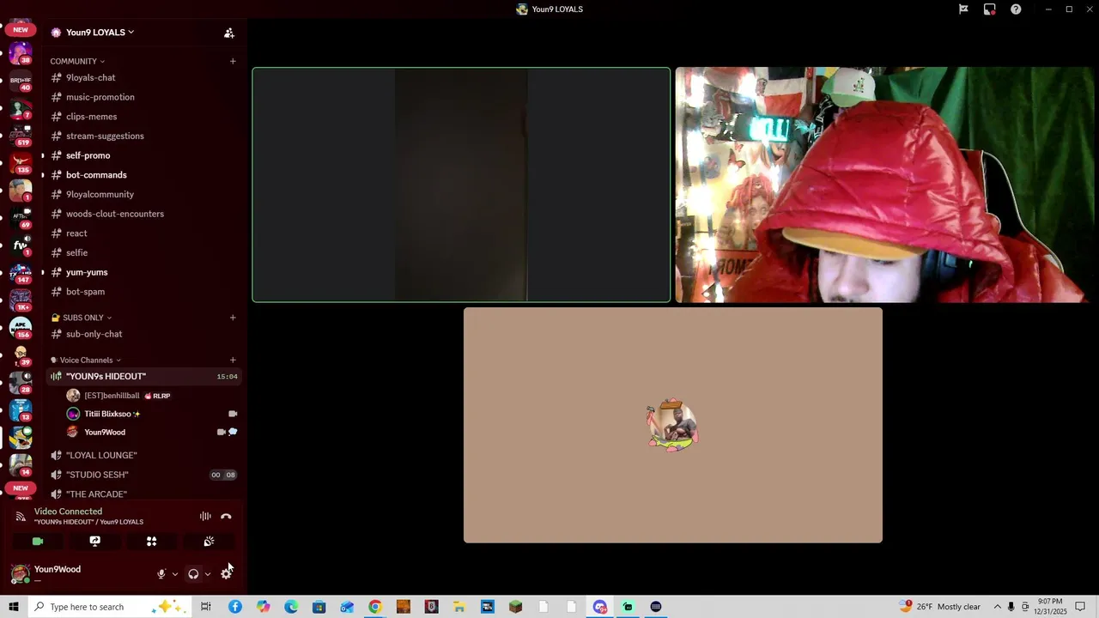Open Discord inbox icon in title bar

(x=990, y=9)
